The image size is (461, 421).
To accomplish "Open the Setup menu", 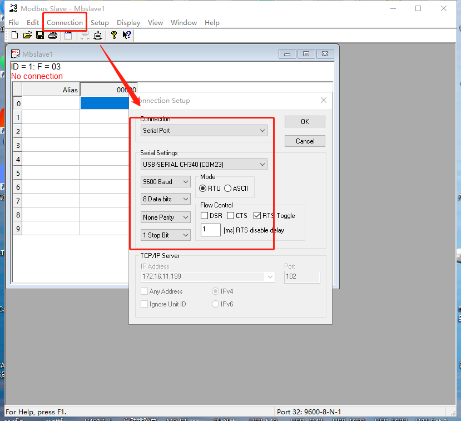I will (100, 23).
